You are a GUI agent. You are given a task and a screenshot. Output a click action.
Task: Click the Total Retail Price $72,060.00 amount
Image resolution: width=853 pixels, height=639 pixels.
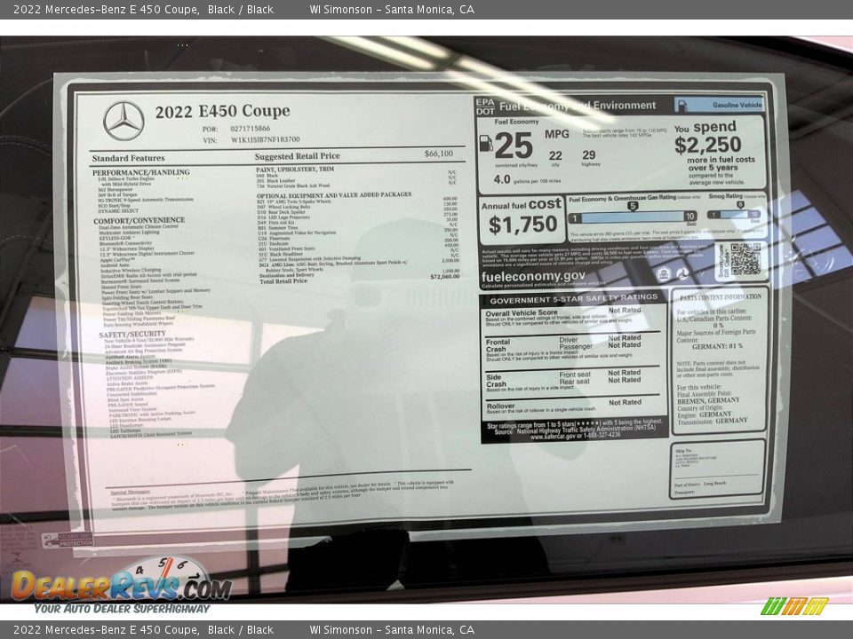point(444,277)
